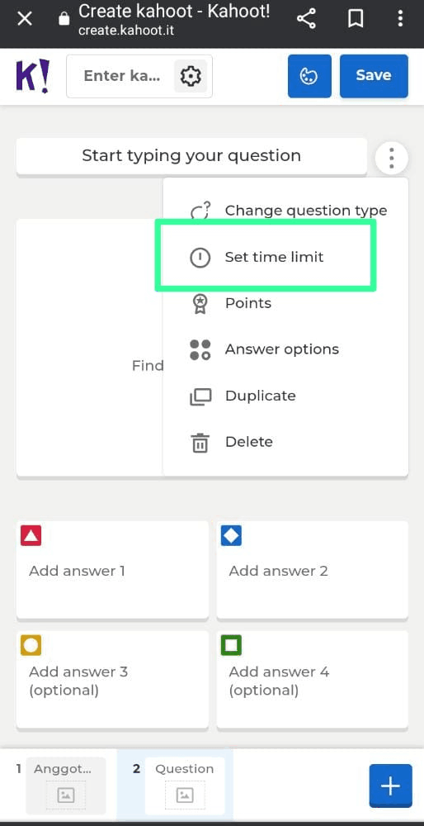
Task: Click the Save button
Action: [374, 76]
